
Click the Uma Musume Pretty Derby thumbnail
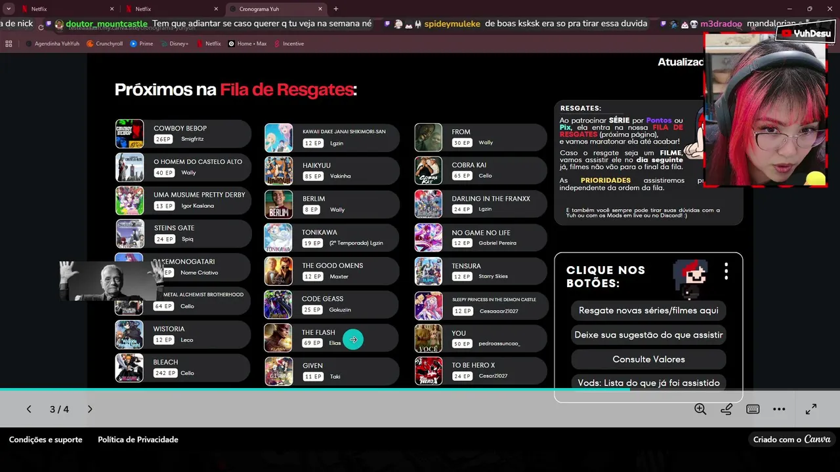coord(129,201)
